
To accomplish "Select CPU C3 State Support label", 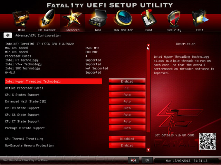I will pos(22,108).
